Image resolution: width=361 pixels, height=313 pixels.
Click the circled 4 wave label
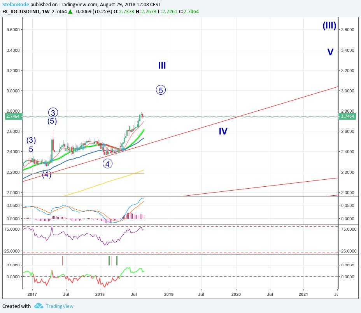pyautogui.click(x=107, y=164)
